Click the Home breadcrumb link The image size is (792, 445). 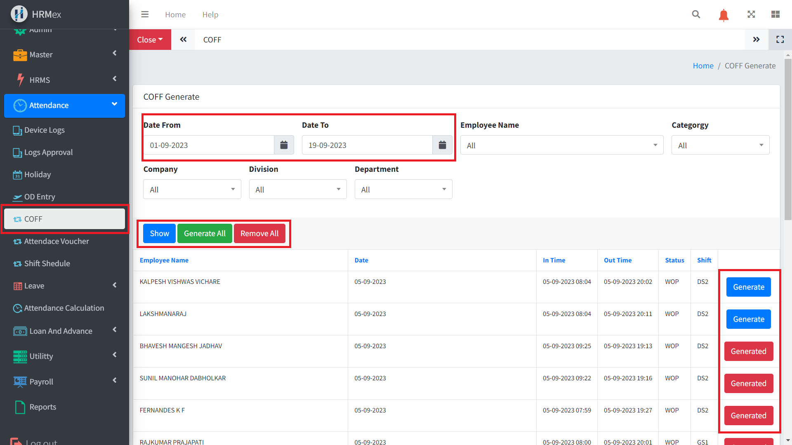tap(703, 66)
